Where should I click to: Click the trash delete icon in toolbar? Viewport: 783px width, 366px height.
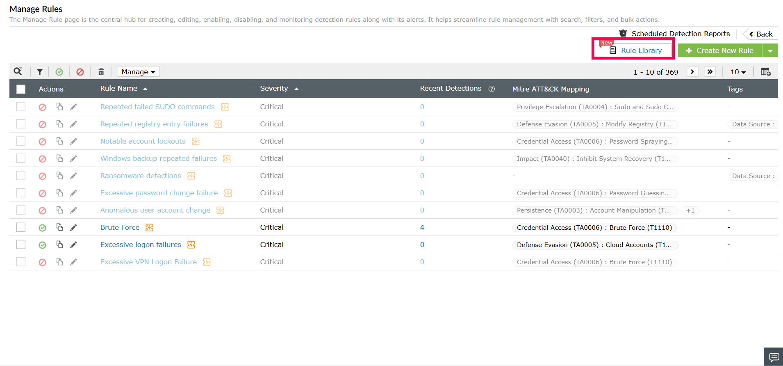pos(101,72)
